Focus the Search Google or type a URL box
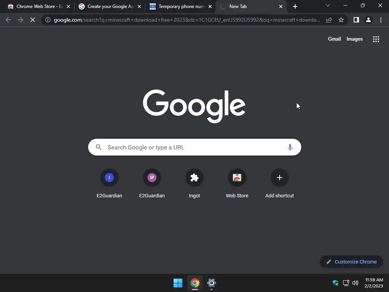 [x=194, y=147]
